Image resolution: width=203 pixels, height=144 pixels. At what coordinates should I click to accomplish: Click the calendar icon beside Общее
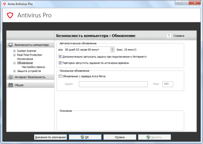(x=10, y=85)
